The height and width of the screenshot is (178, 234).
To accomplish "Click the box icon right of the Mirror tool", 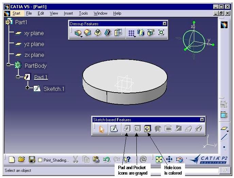I will click(151, 32).
